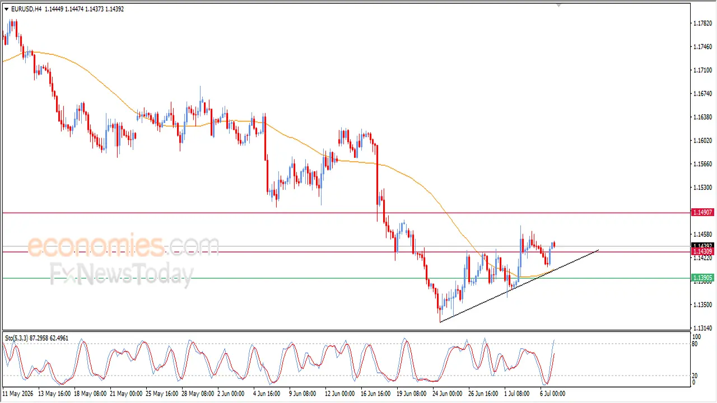Click the FxNewsToday watermark logo
Screen dimensions: 717x403
[x=122, y=274]
